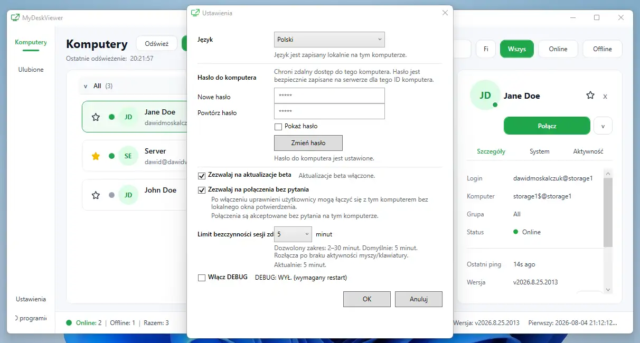640x343 pixels.
Task: Close the Ustawienia dialog
Action: 445,13
